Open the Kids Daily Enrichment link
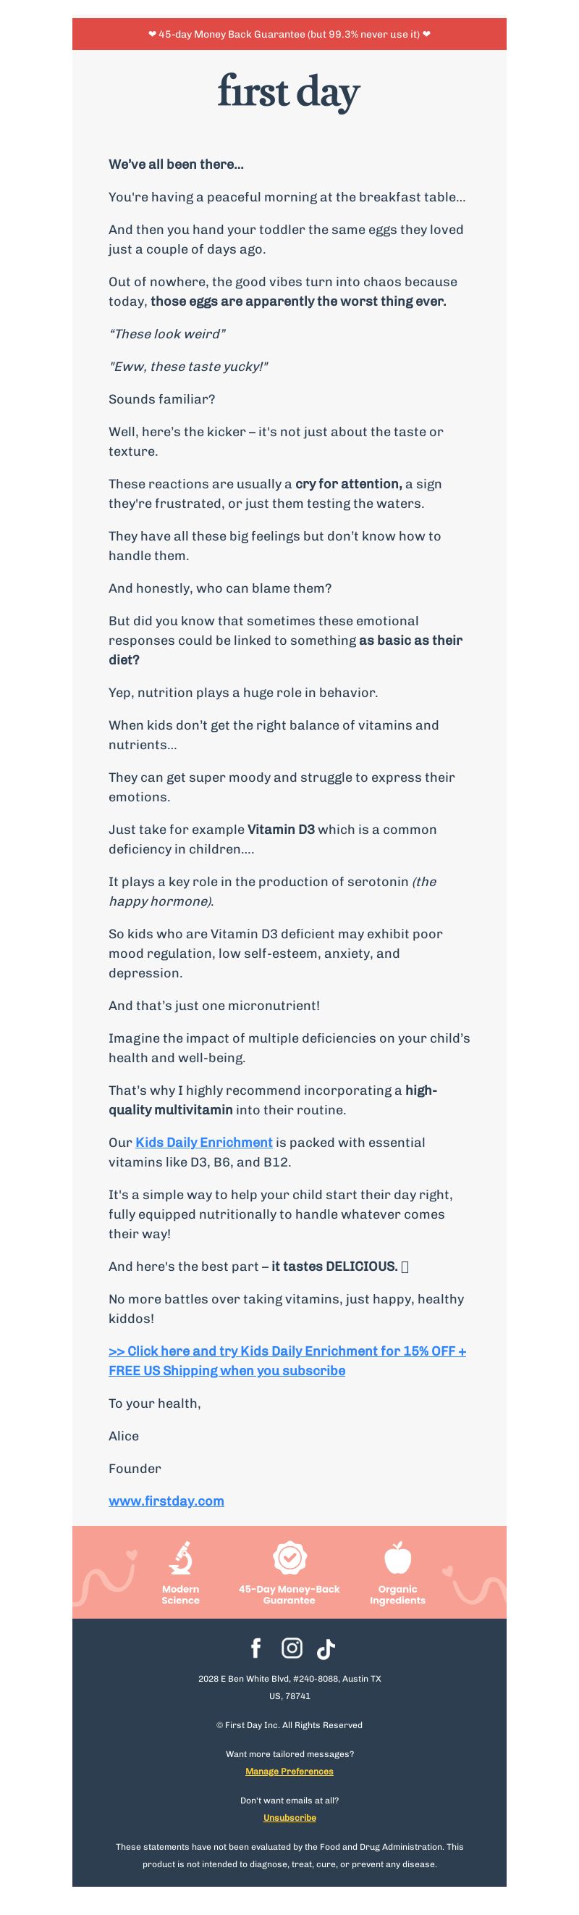Screen dimensions: 579x1915 click(204, 1142)
